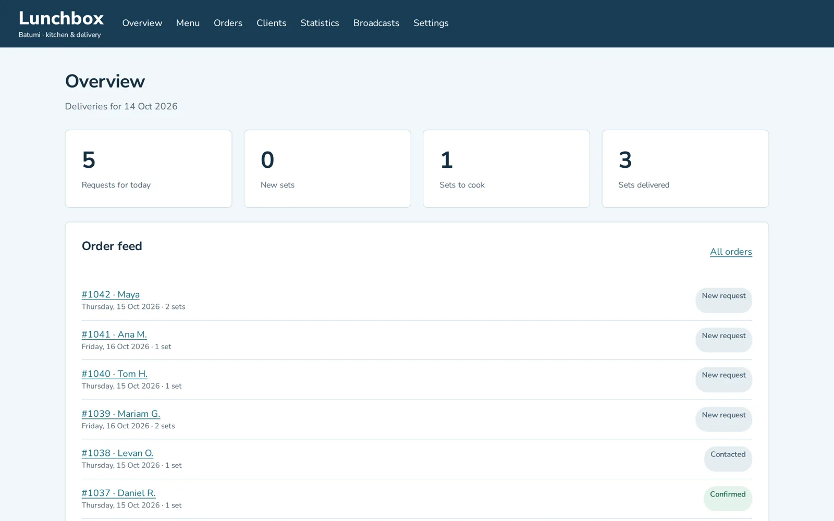Viewport: 834px width, 521px height.
Task: Select the Sets to cook card
Action: tap(506, 169)
